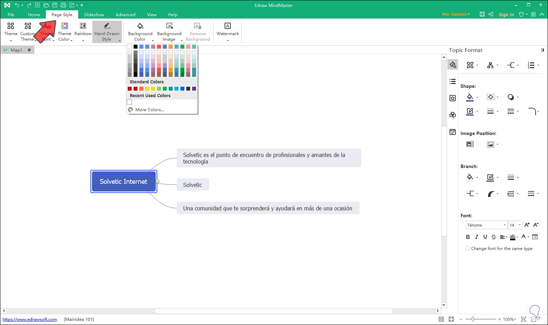This screenshot has width=548, height=325.
Task: Open the skin shirt icon in the top bar
Action: 521,14
